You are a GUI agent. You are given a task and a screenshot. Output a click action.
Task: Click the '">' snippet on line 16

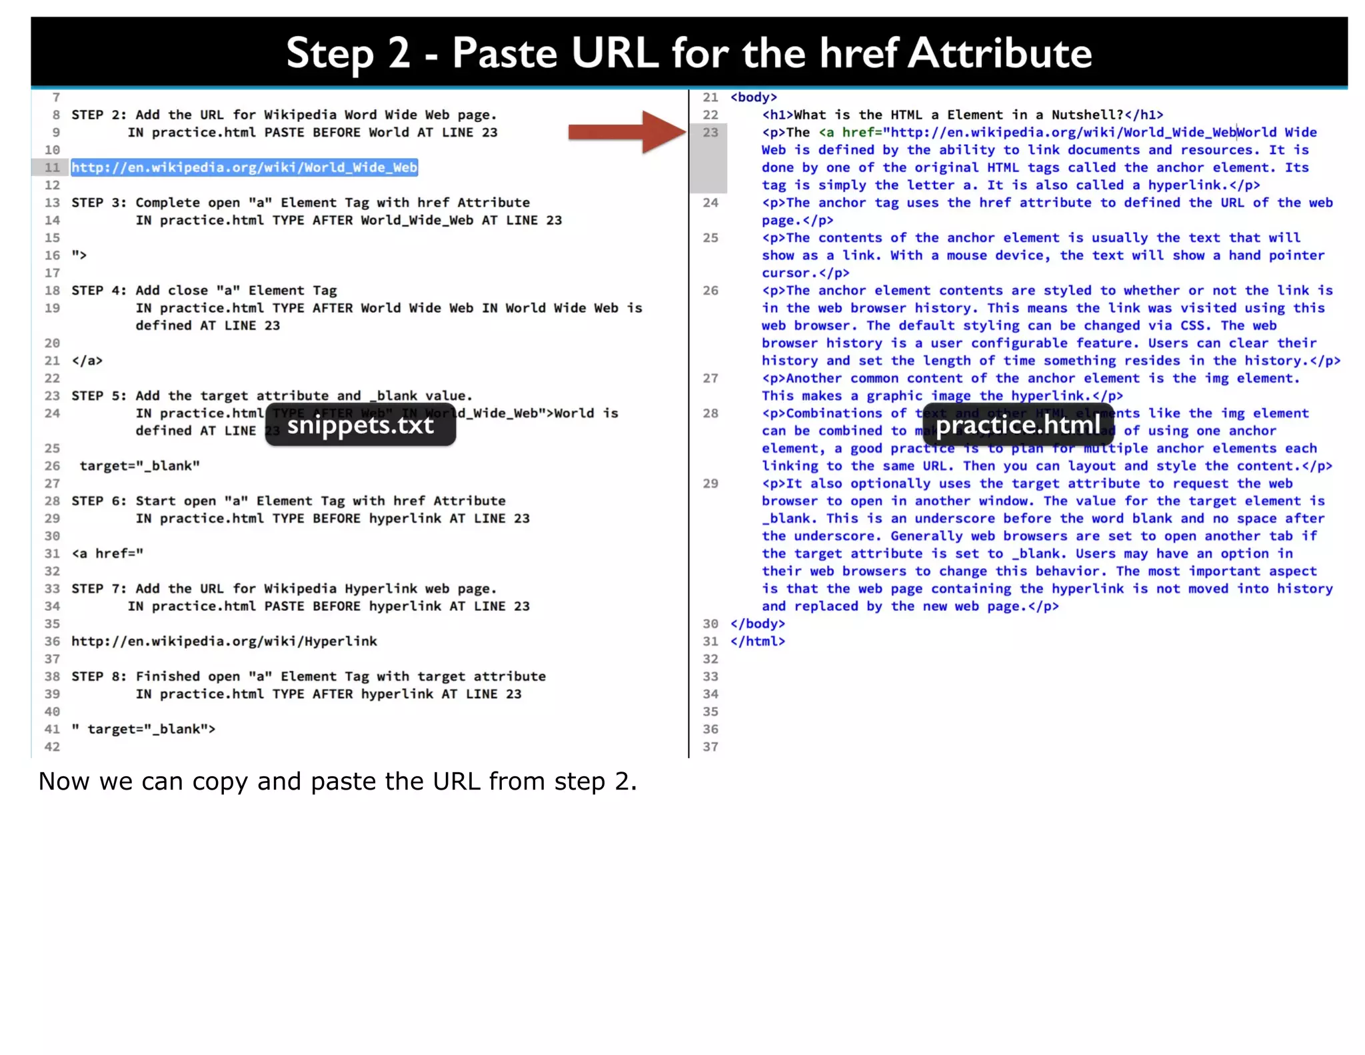pos(79,255)
